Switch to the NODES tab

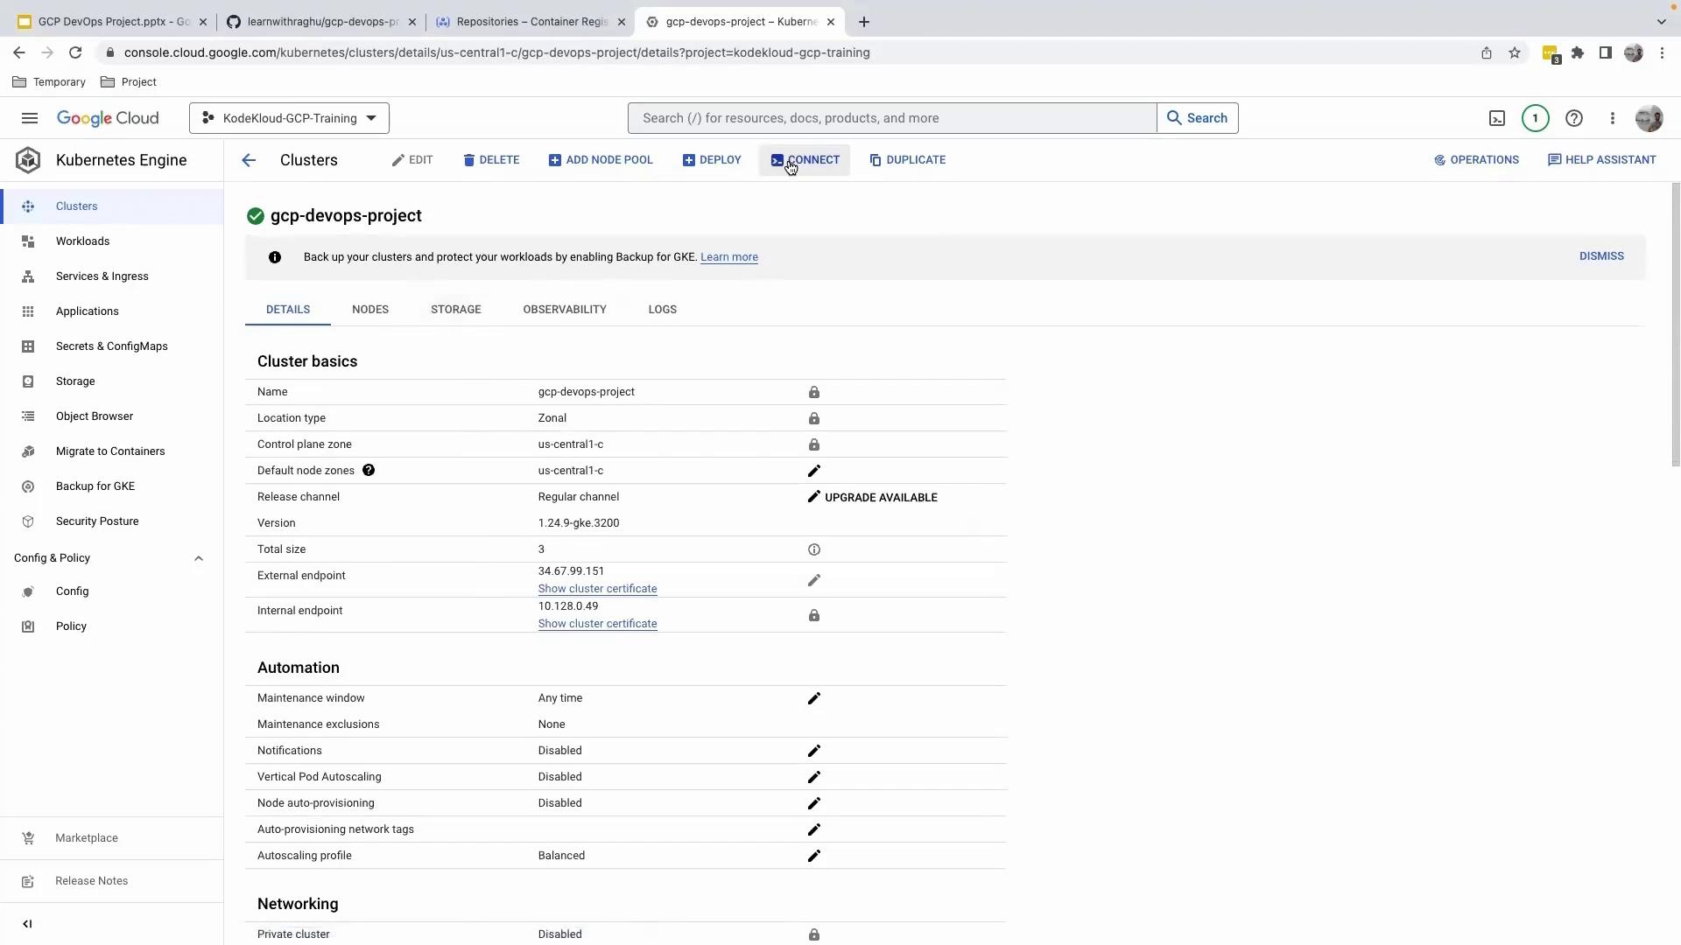click(369, 310)
